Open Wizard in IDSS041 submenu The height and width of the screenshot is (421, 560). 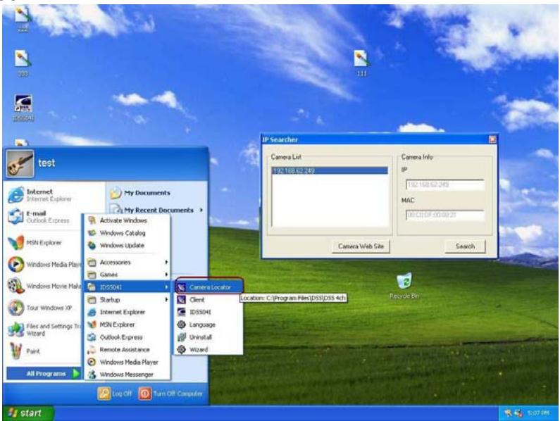click(x=209, y=350)
